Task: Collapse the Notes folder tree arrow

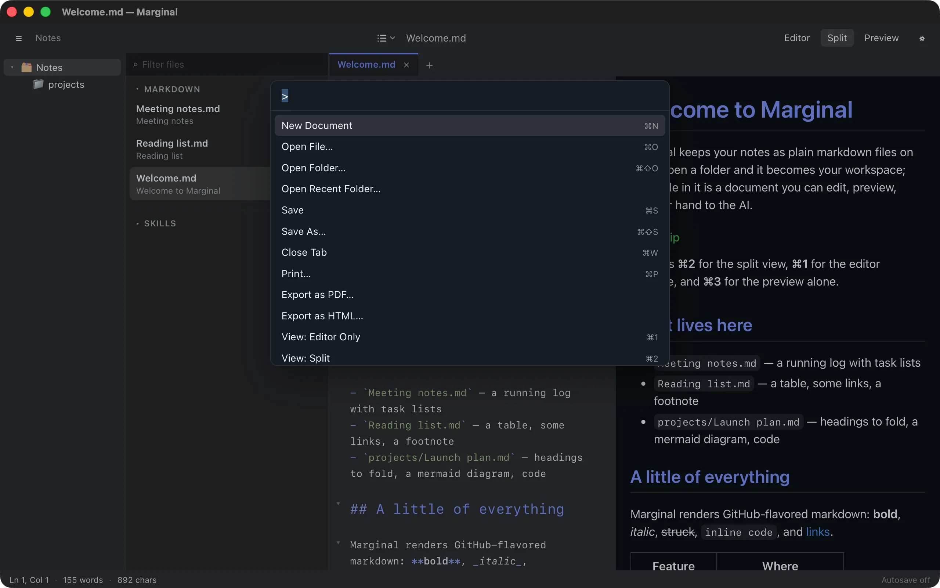Action: pyautogui.click(x=12, y=67)
